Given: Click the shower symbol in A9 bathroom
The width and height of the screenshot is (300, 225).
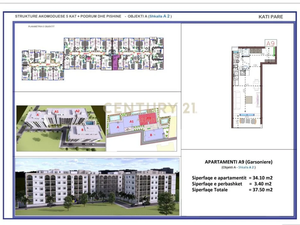Looking at the screenshot, I should (x=245, y=51).
